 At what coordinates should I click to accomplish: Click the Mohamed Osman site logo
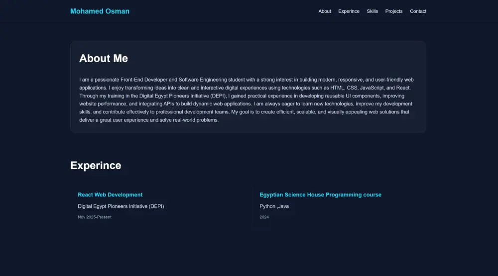tap(100, 11)
